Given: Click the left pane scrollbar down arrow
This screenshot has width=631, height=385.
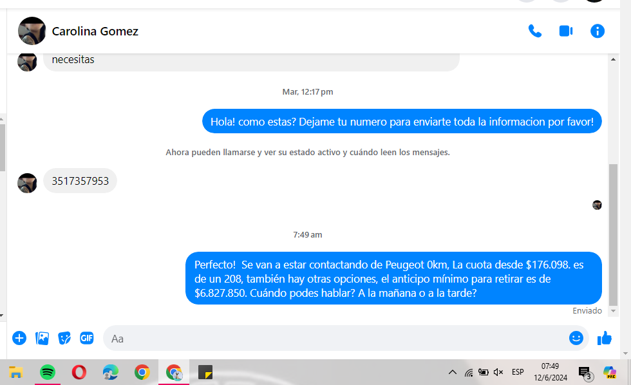Looking at the screenshot, I should (x=2, y=315).
